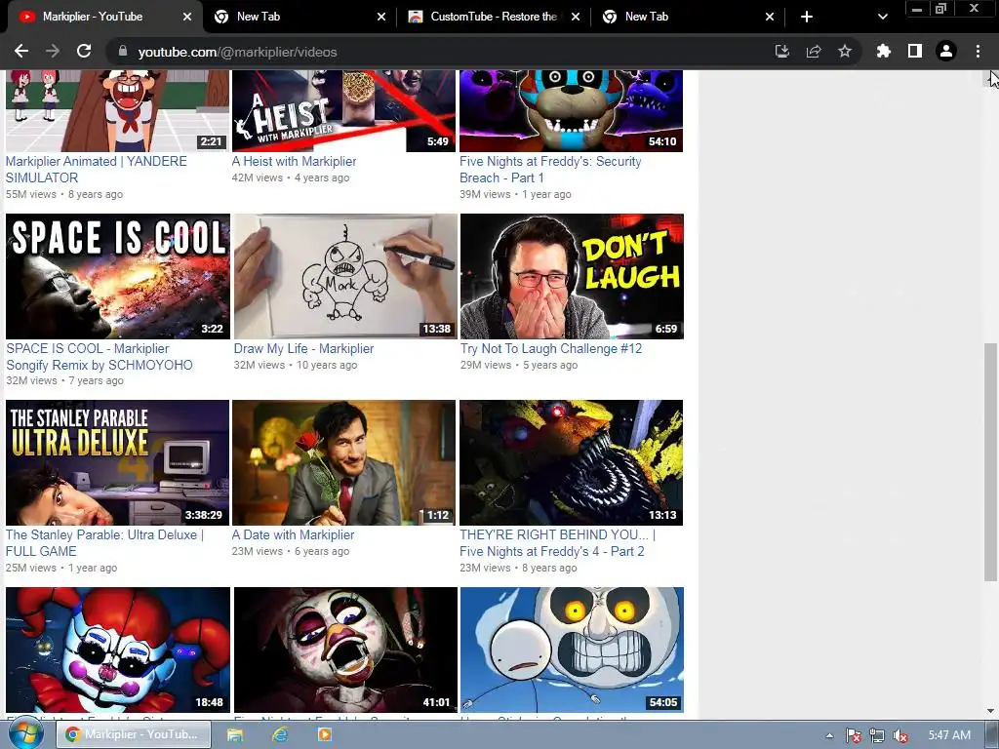999x749 pixels.
Task: Click the A Heist with Markiplier thumbnail
Action: 344,111
